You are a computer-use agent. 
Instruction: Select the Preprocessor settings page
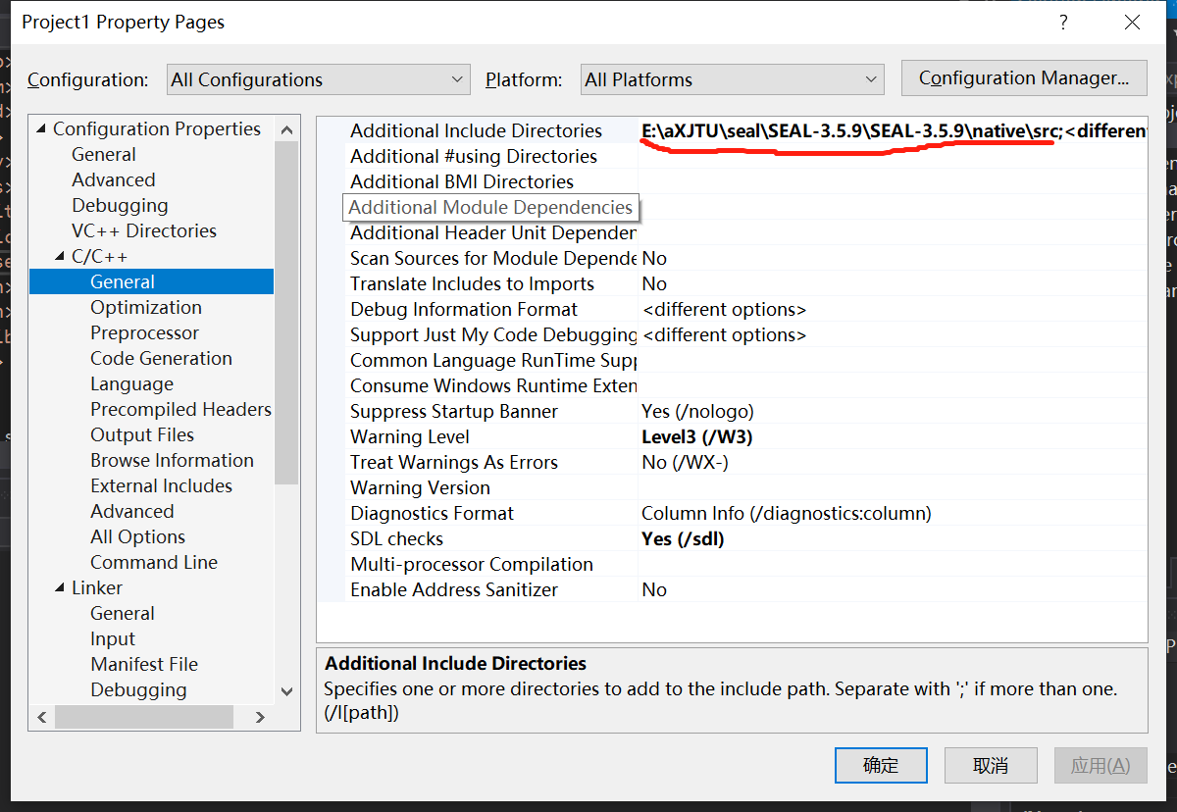click(144, 332)
